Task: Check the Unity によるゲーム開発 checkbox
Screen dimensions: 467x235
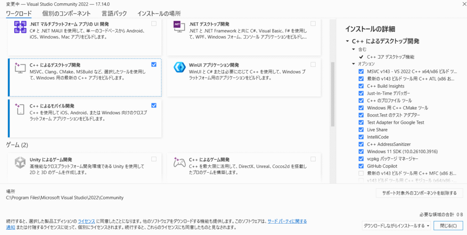Action: click(x=154, y=159)
